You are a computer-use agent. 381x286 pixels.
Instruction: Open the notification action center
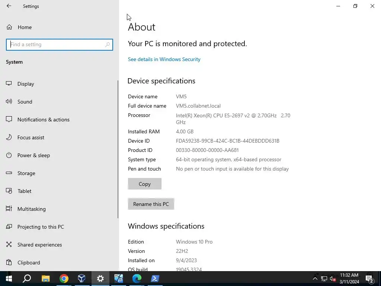tap(369, 279)
